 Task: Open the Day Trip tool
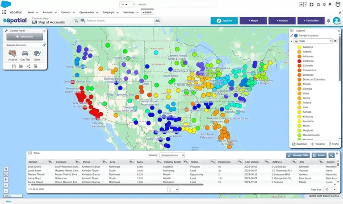coord(25,53)
